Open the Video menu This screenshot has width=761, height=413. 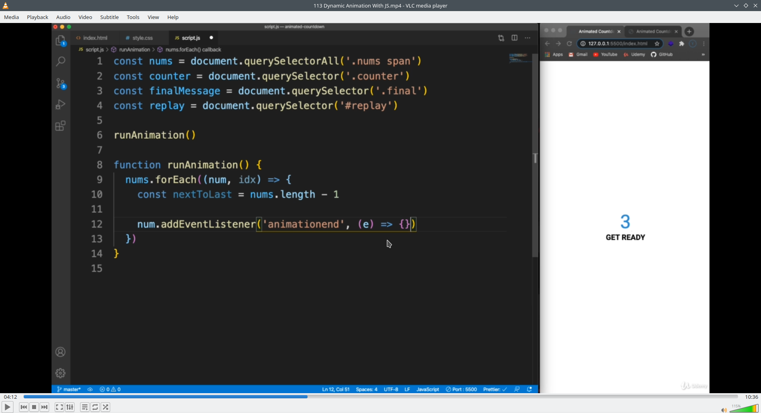[x=85, y=17]
